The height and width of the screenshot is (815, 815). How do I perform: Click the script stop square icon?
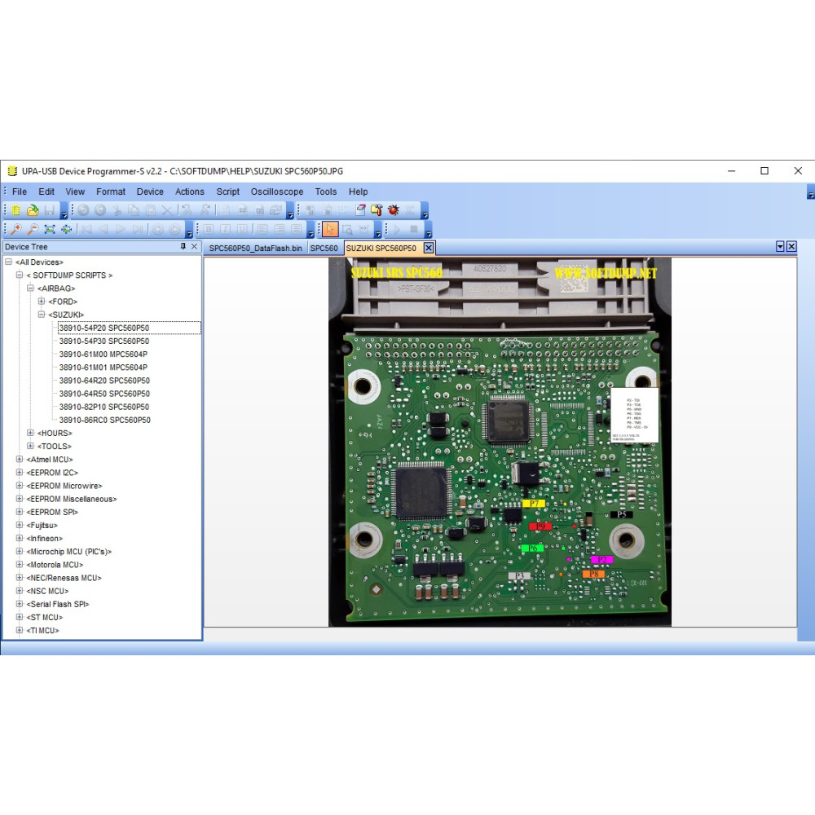tap(414, 229)
